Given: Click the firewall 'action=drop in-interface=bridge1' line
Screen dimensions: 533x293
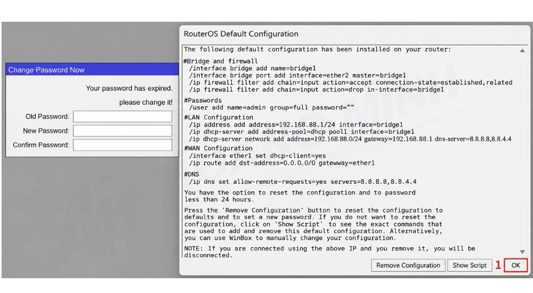Looking at the screenshot, I should click(317, 89).
